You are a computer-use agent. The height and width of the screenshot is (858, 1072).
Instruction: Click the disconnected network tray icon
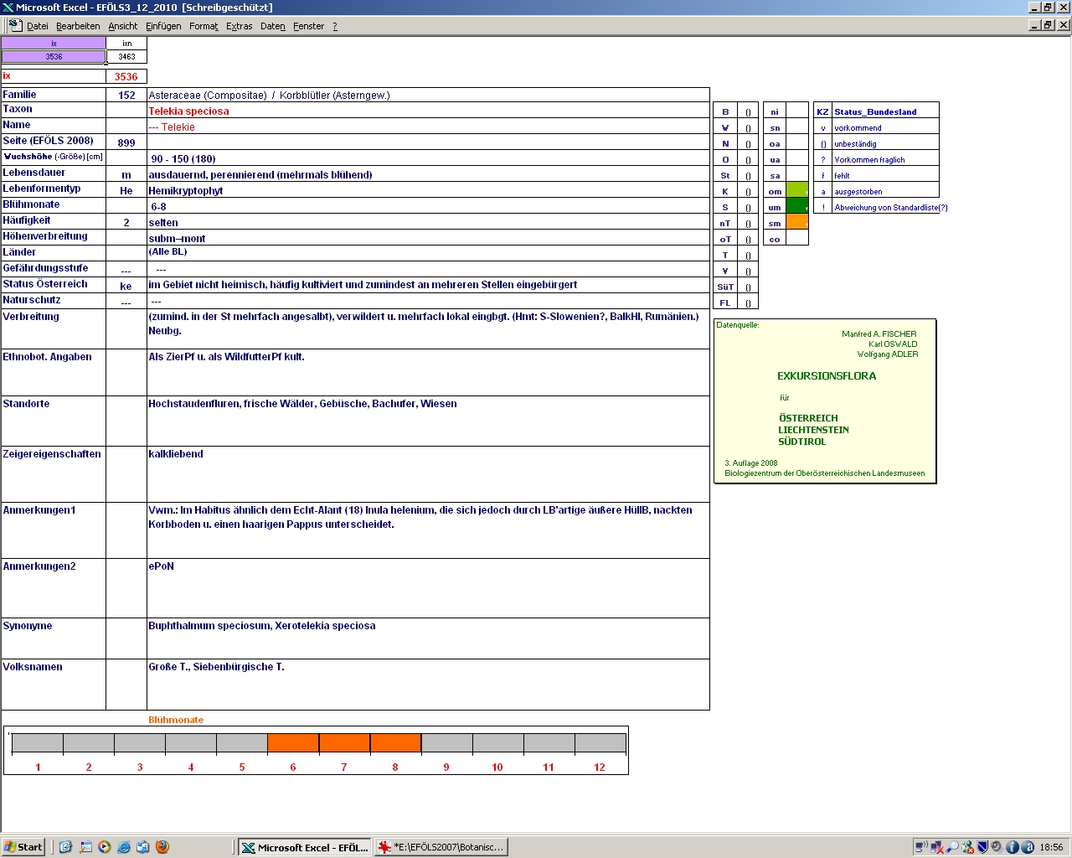(x=937, y=847)
